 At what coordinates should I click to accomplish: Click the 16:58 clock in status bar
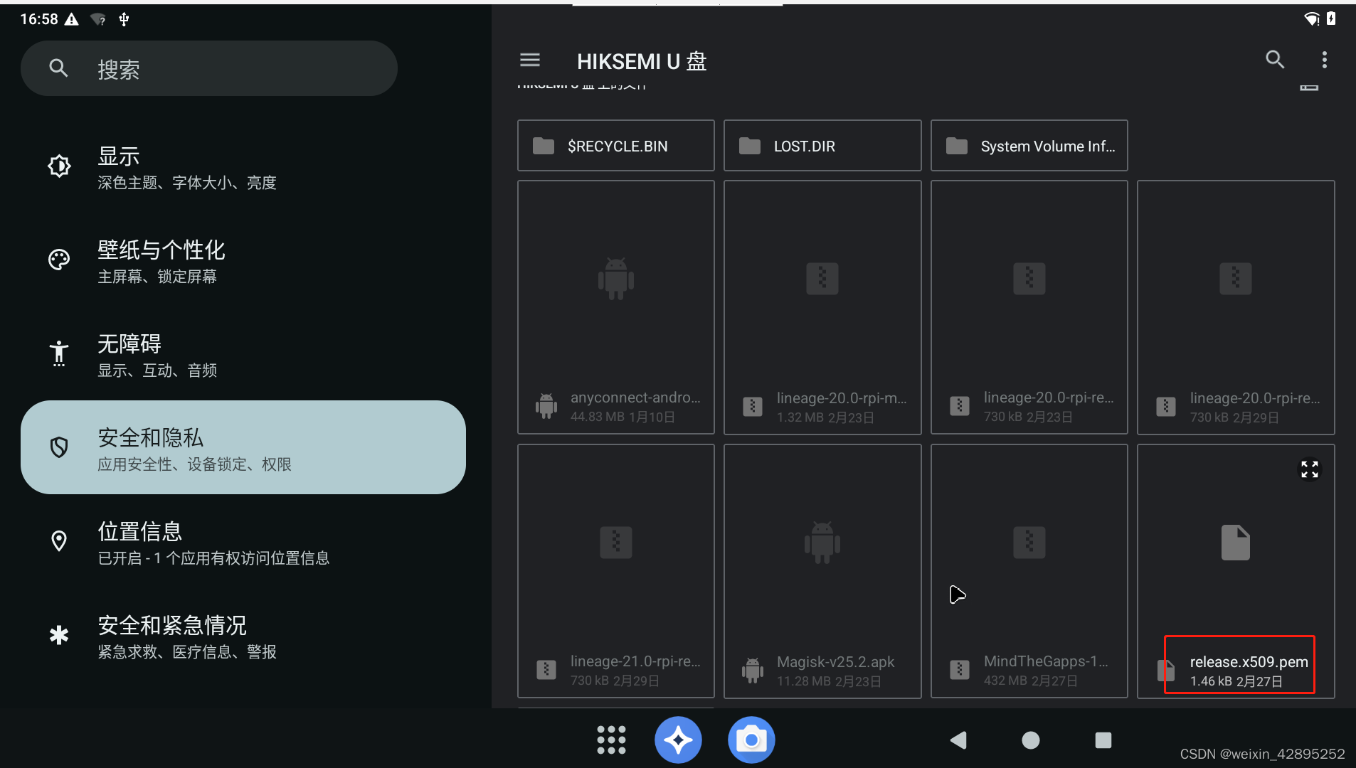point(39,19)
